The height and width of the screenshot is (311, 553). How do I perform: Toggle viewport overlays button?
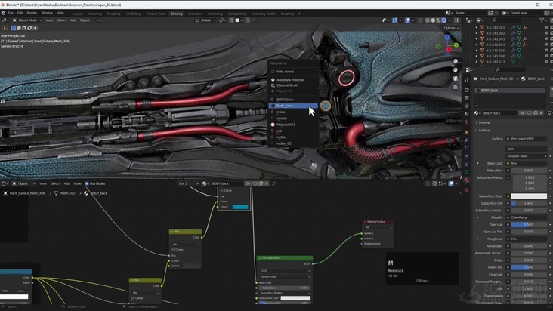click(408, 20)
